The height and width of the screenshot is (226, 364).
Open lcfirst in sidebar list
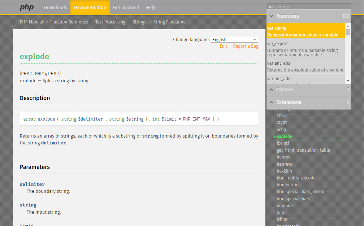pyautogui.click(x=282, y=220)
